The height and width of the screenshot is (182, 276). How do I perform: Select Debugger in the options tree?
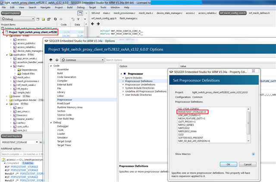pyautogui.click(x=63, y=126)
